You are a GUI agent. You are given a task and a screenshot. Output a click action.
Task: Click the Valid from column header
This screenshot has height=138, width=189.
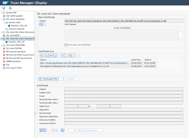(x=137, y=60)
